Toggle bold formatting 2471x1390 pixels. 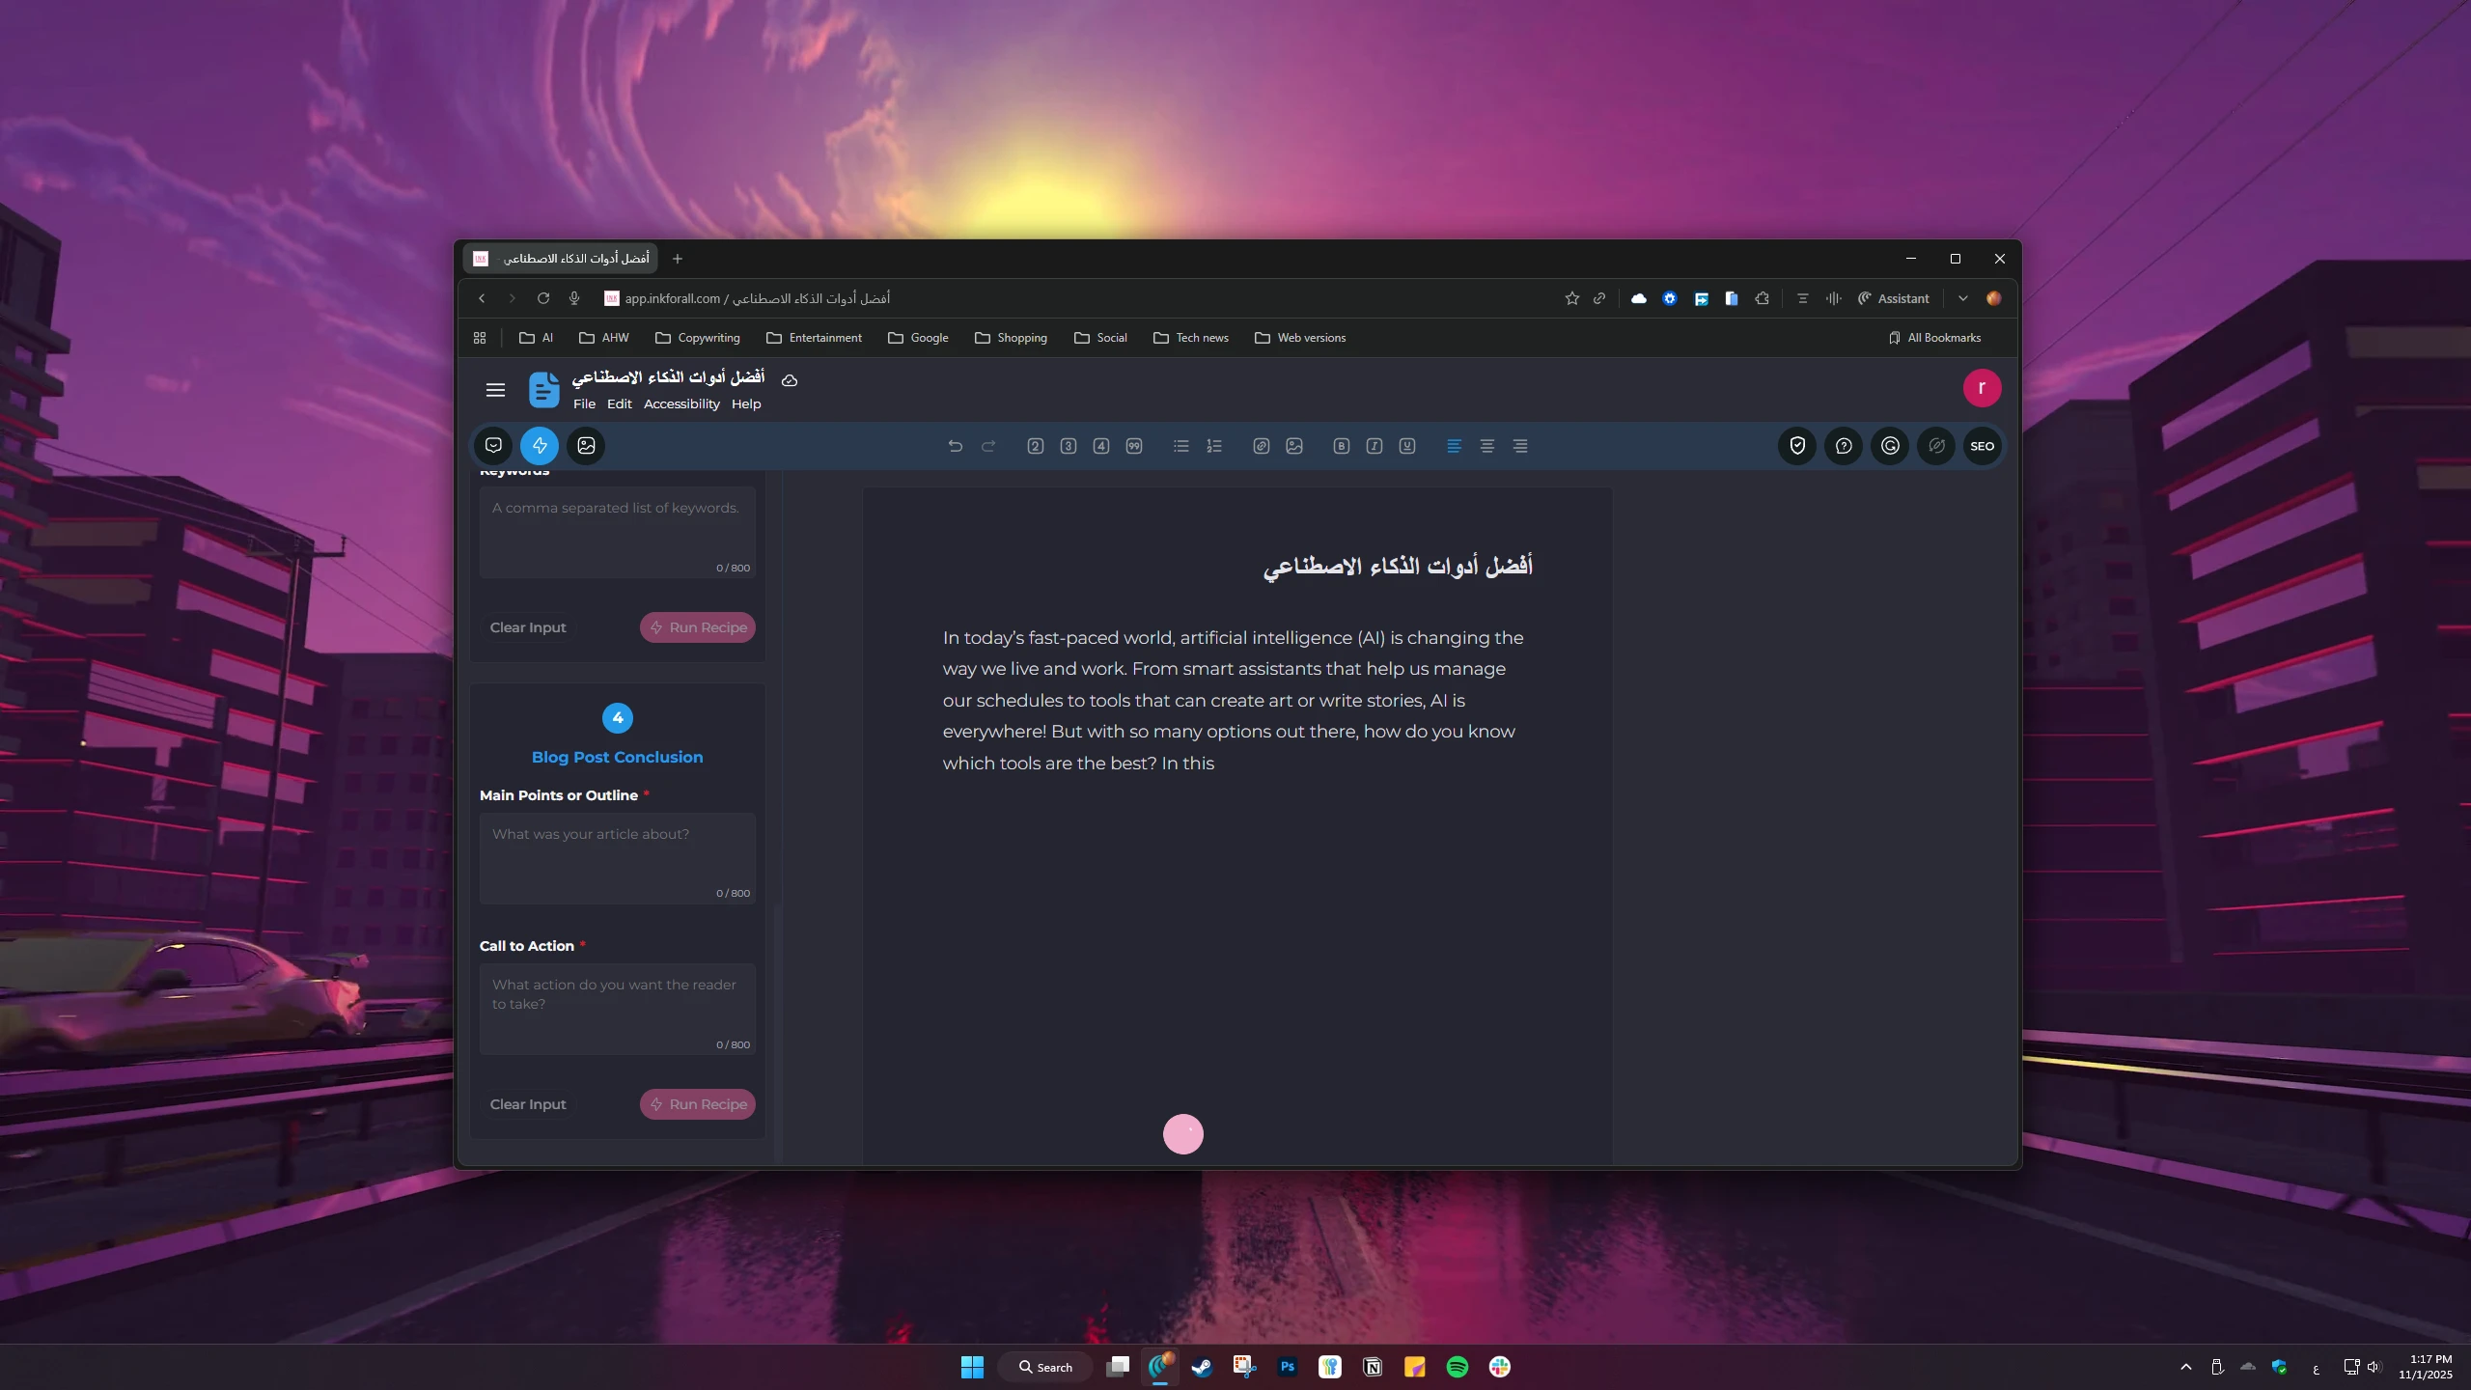click(x=1341, y=446)
